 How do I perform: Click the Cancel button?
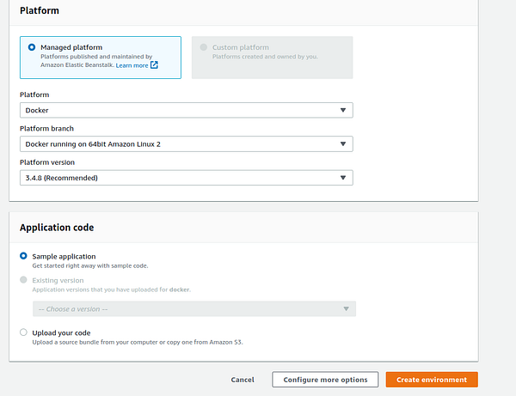[x=243, y=380]
